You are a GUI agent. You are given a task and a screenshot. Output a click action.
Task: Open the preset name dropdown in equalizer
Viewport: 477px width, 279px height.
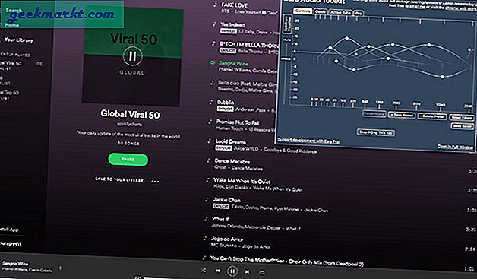click(x=374, y=114)
